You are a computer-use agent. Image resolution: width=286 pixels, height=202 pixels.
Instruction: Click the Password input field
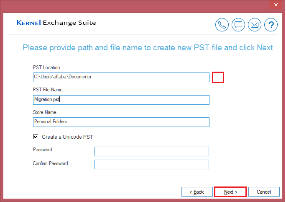(x=151, y=151)
